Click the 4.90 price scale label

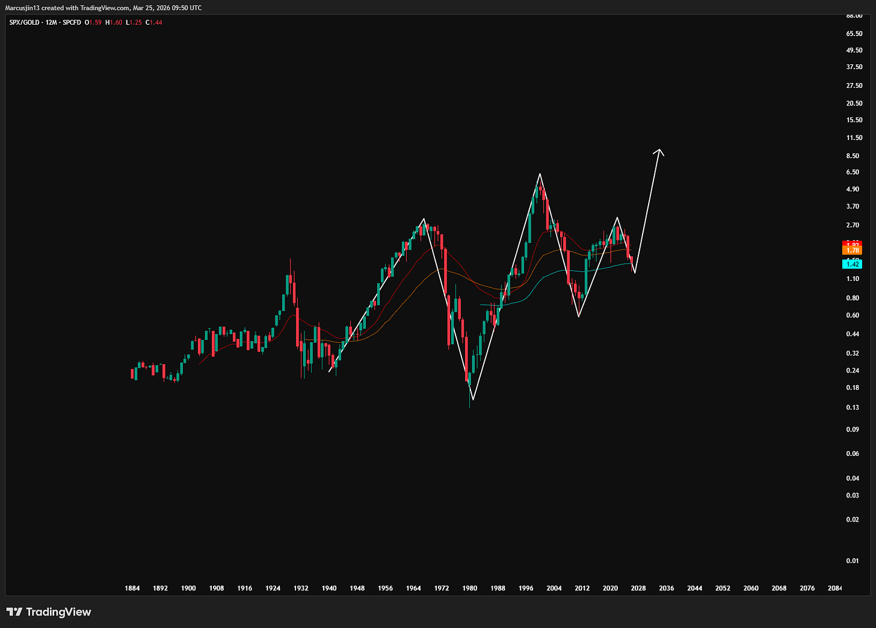[853, 189]
